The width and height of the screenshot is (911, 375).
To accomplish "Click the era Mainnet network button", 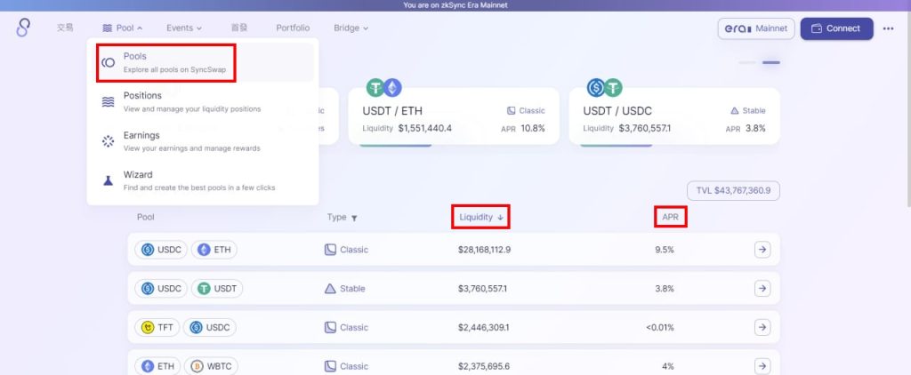I will click(x=755, y=28).
